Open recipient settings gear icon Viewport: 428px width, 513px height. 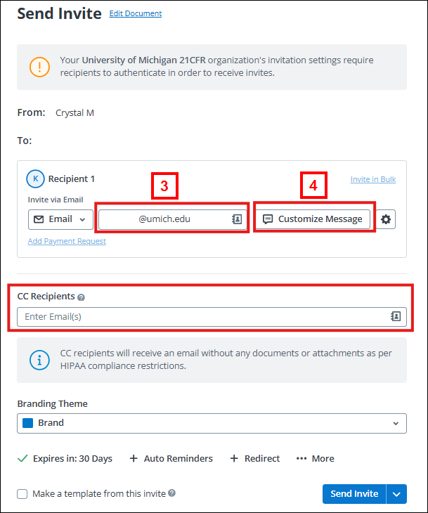(386, 219)
